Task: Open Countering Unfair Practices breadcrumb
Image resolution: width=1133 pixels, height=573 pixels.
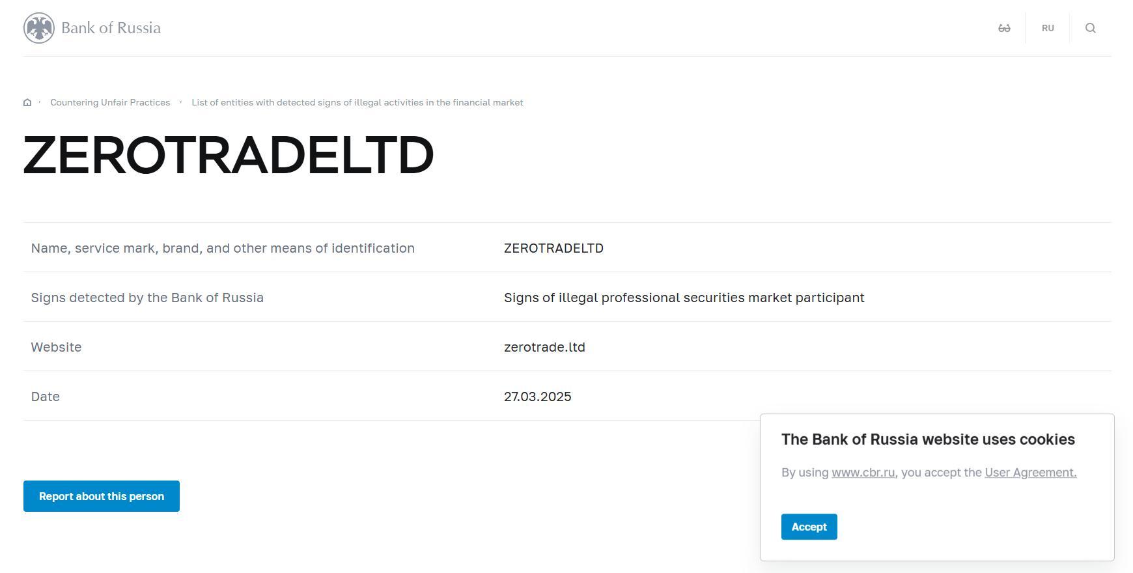Action: [x=110, y=102]
